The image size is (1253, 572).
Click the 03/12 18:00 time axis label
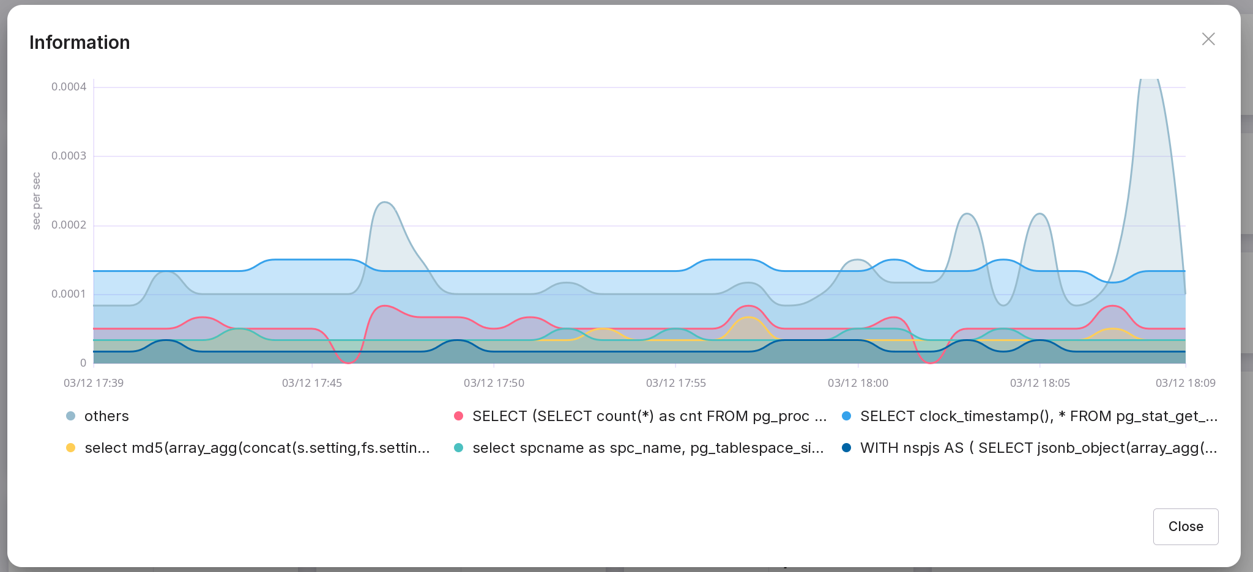[x=858, y=383]
